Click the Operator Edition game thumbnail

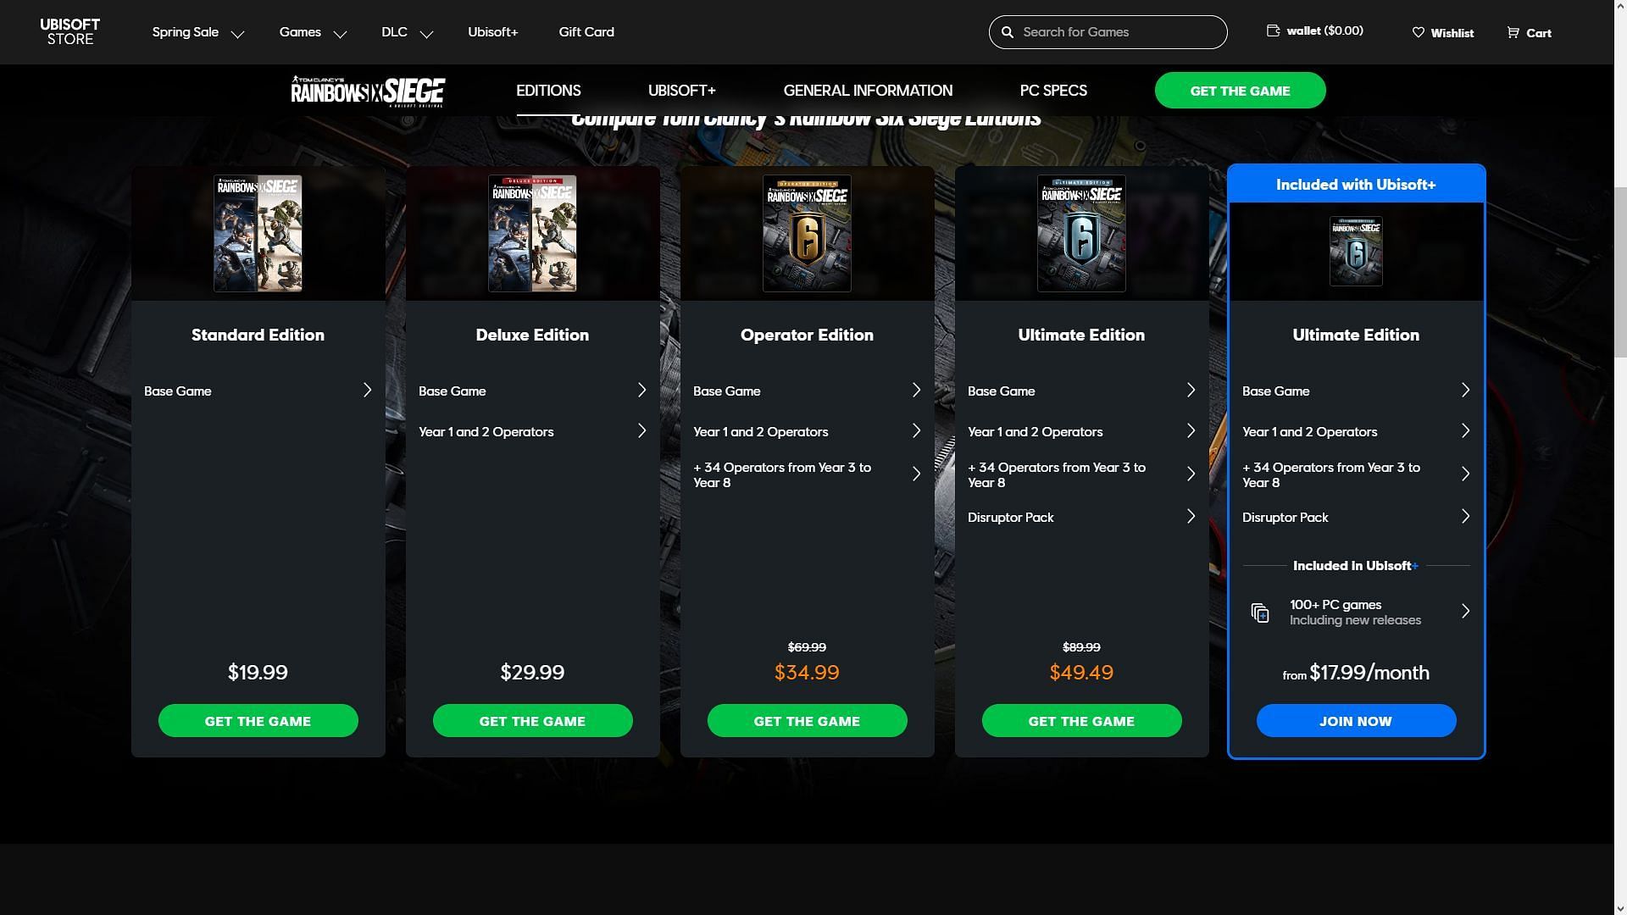pos(807,234)
